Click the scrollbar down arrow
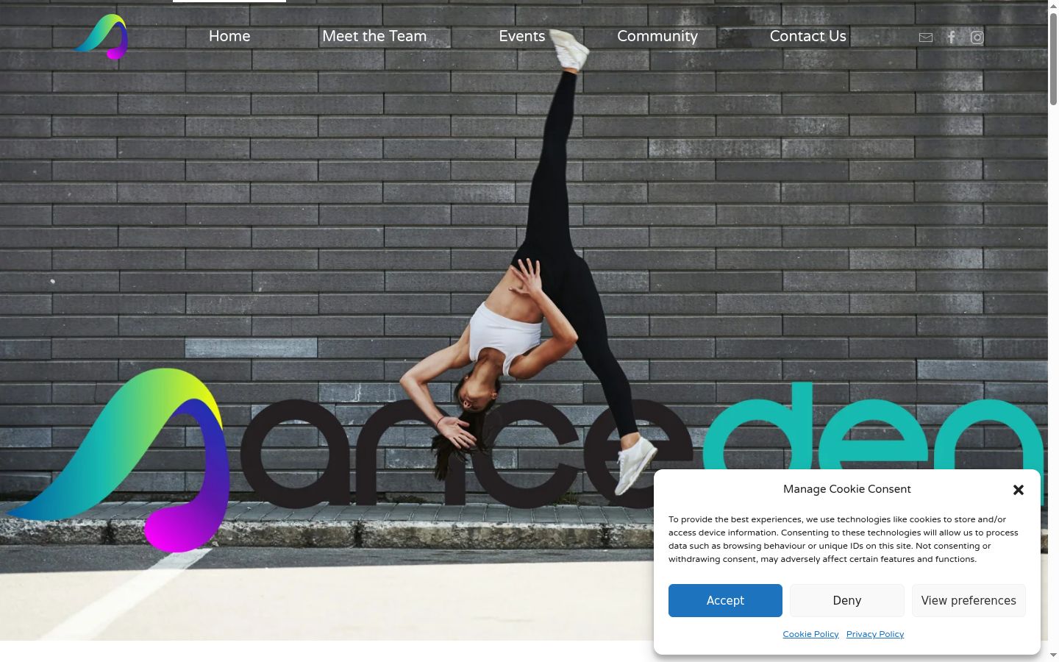 click(1053, 655)
